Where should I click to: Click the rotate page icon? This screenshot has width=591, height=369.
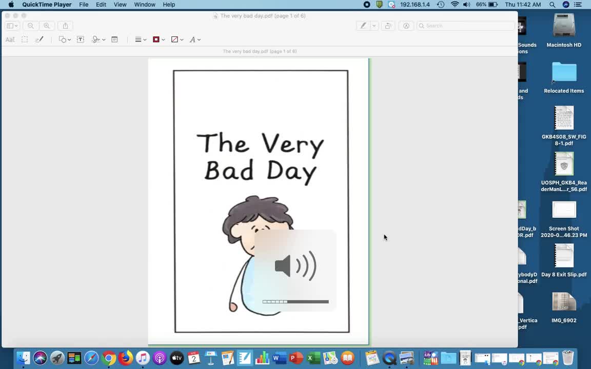pos(388,26)
